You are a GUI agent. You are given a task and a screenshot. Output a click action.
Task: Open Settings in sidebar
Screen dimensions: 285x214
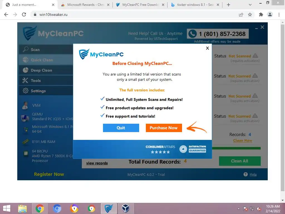(46, 91)
